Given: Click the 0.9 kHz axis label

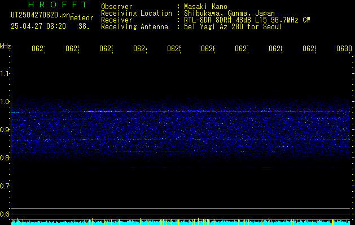Looking at the screenshot, I should 5,130.
